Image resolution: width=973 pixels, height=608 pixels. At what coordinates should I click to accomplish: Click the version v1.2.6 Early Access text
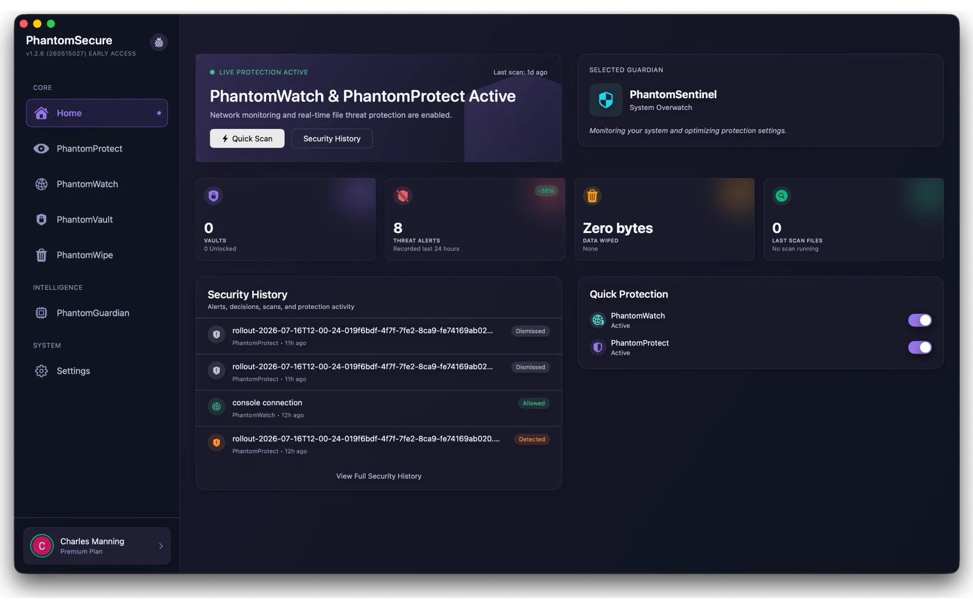81,54
